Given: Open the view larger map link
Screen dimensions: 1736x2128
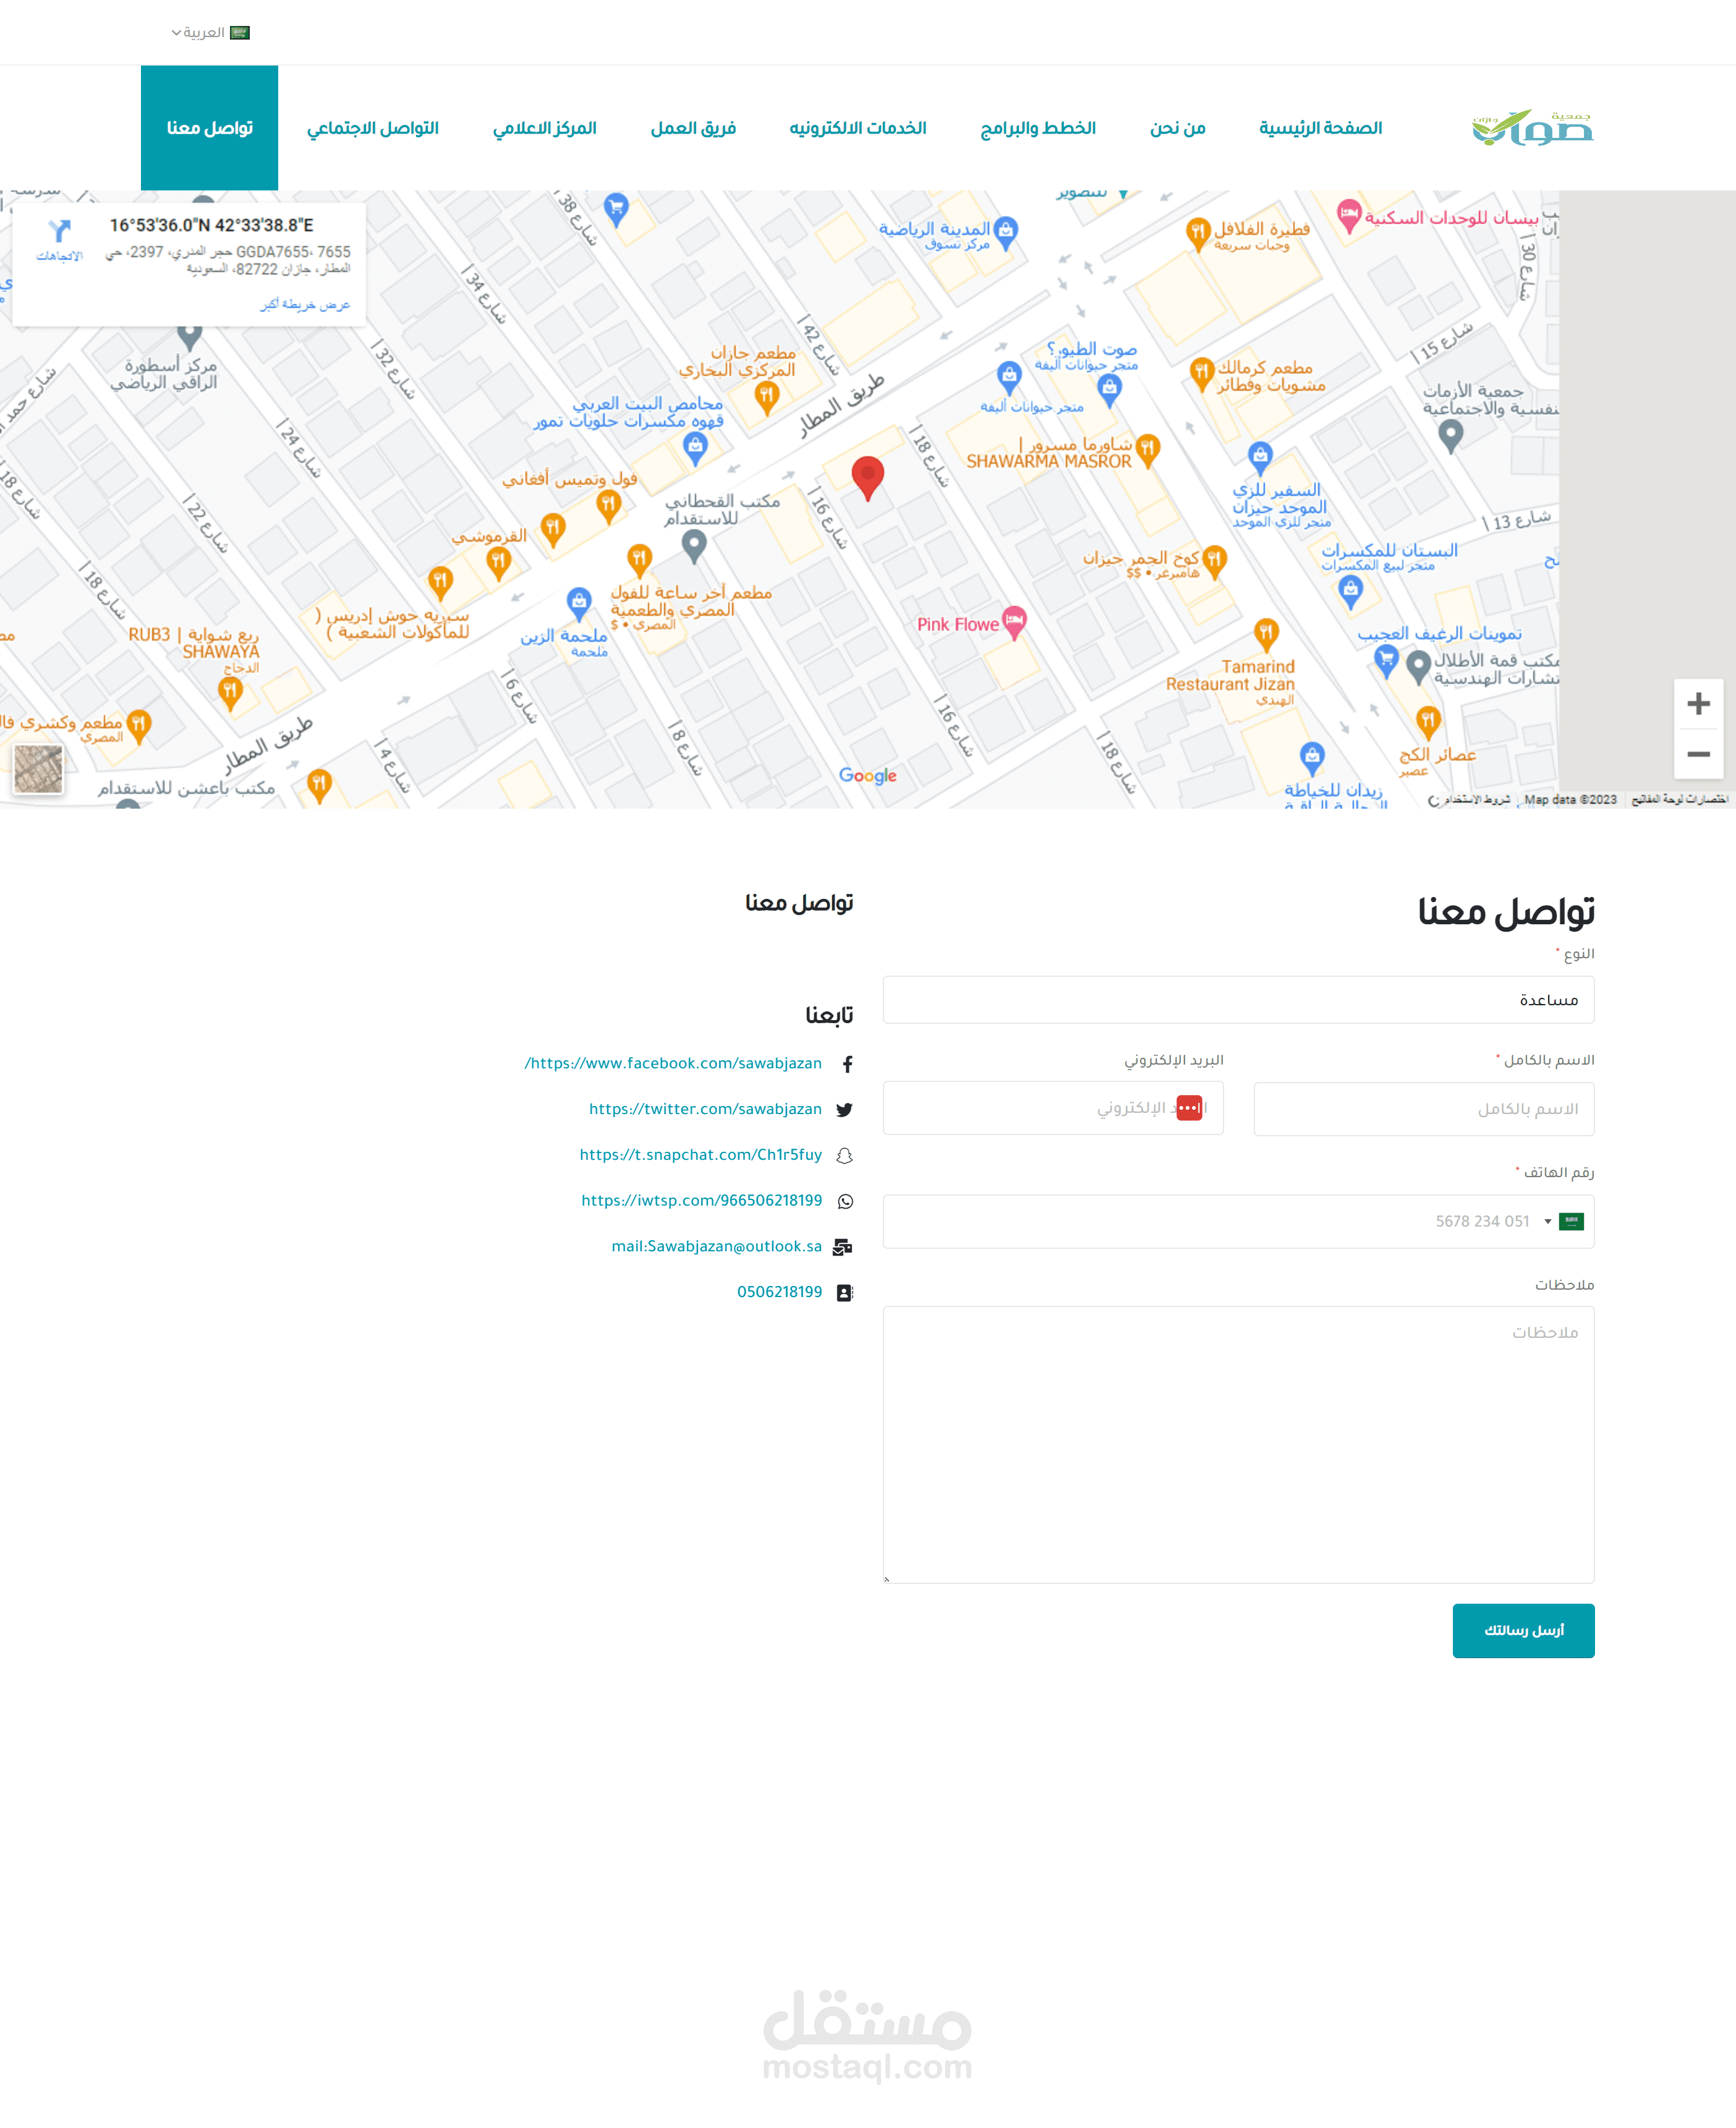Looking at the screenshot, I should pos(305,305).
